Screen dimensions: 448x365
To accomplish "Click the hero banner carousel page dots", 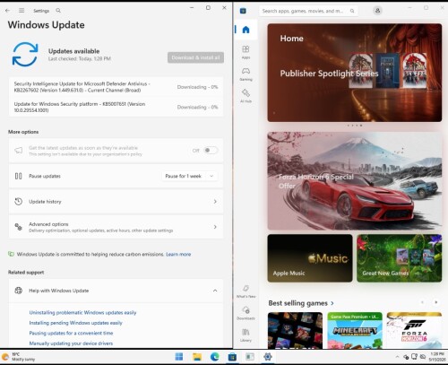I will point(355,126).
